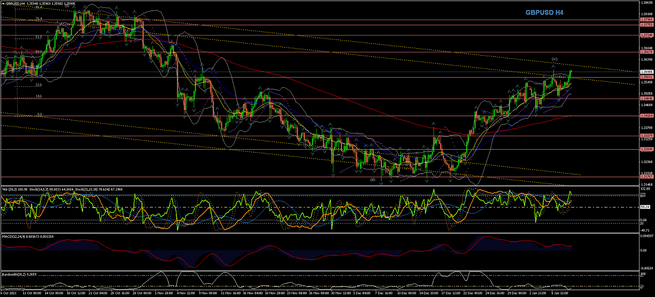Select the 1.37753 price level tag
This screenshot has height=297, width=655.
tap(646, 25)
